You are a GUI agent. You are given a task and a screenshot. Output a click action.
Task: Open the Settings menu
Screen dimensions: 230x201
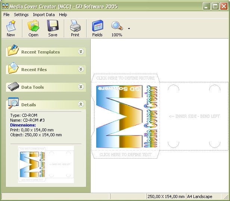click(21, 15)
